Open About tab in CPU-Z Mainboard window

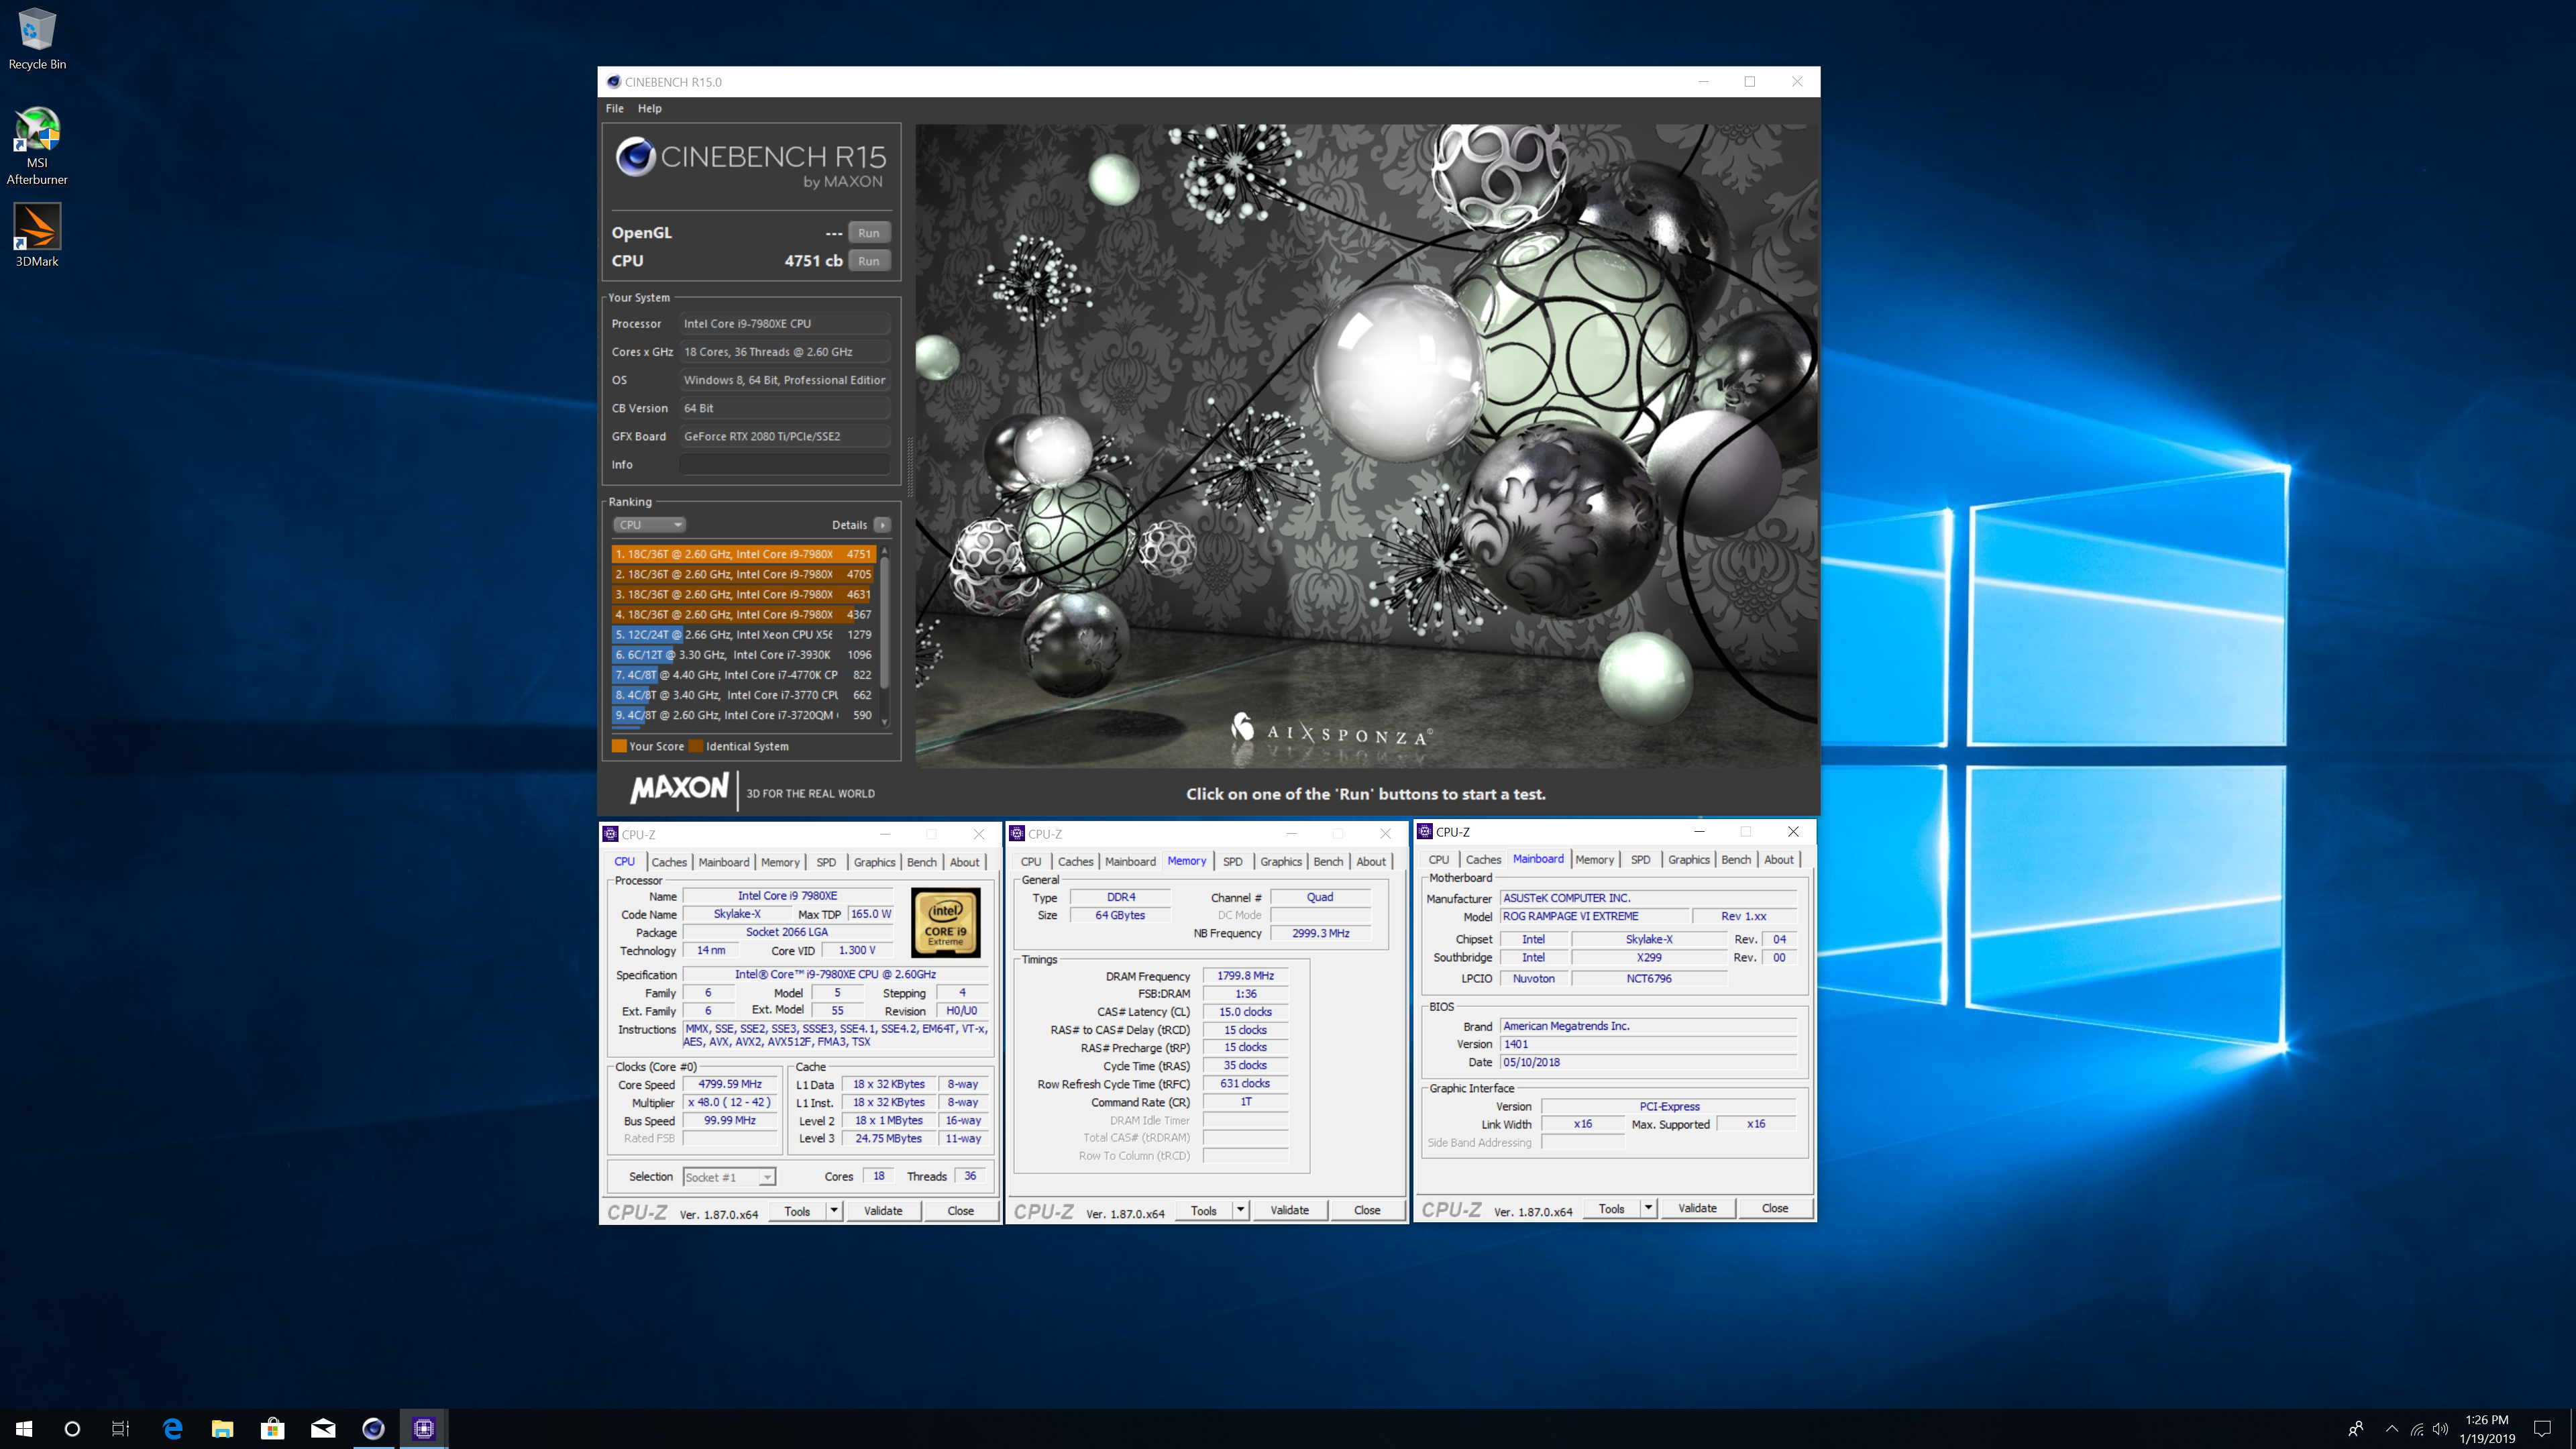click(x=1778, y=859)
